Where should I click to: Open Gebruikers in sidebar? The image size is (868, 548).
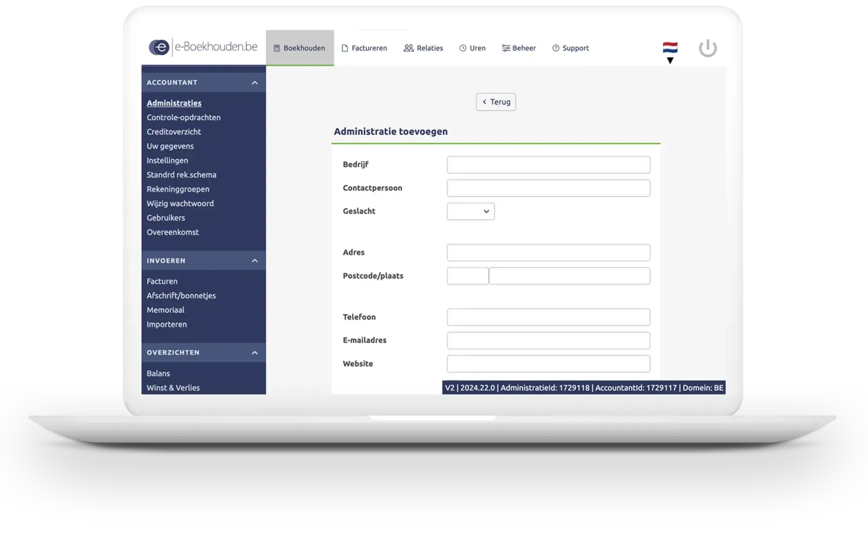tap(166, 217)
